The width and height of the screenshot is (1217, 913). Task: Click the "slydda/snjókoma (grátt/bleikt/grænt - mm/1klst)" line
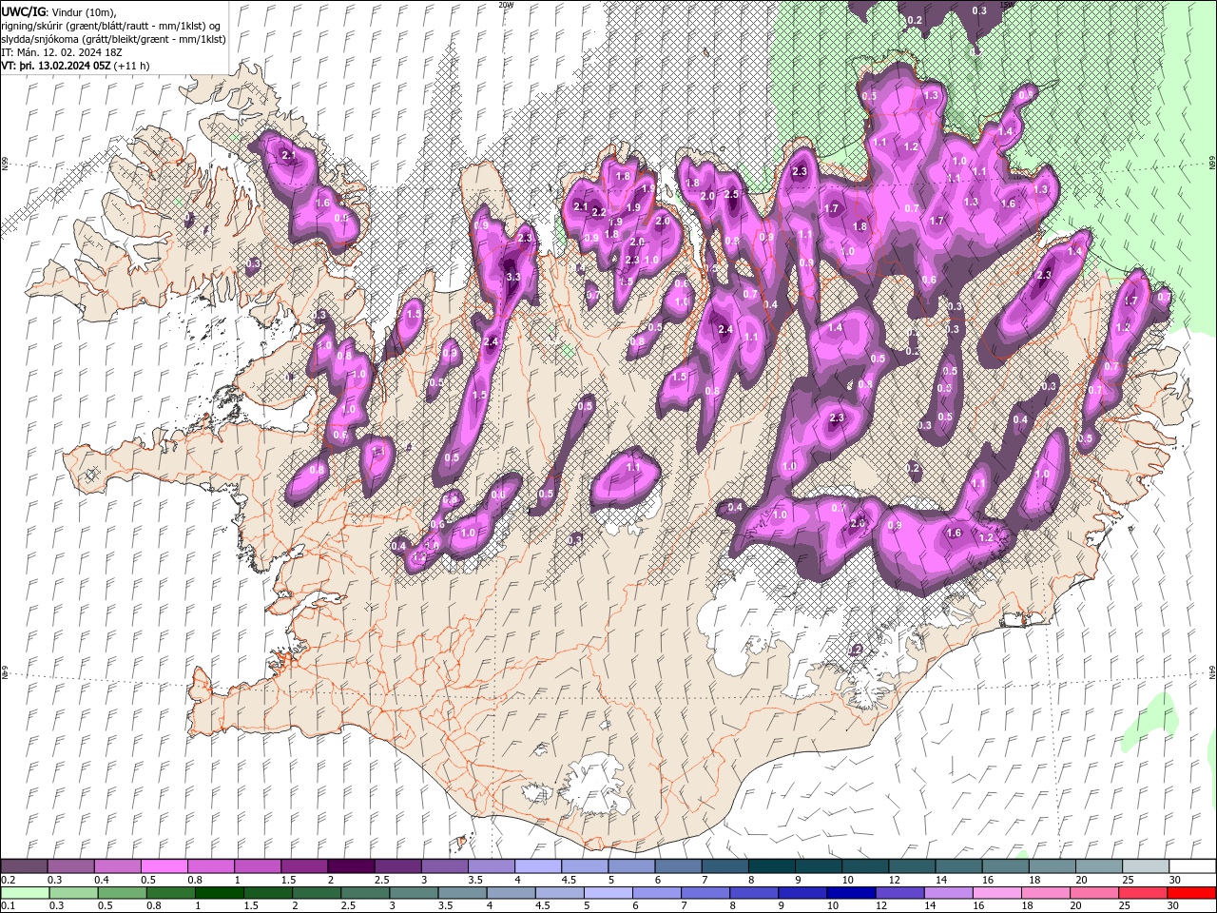113,38
